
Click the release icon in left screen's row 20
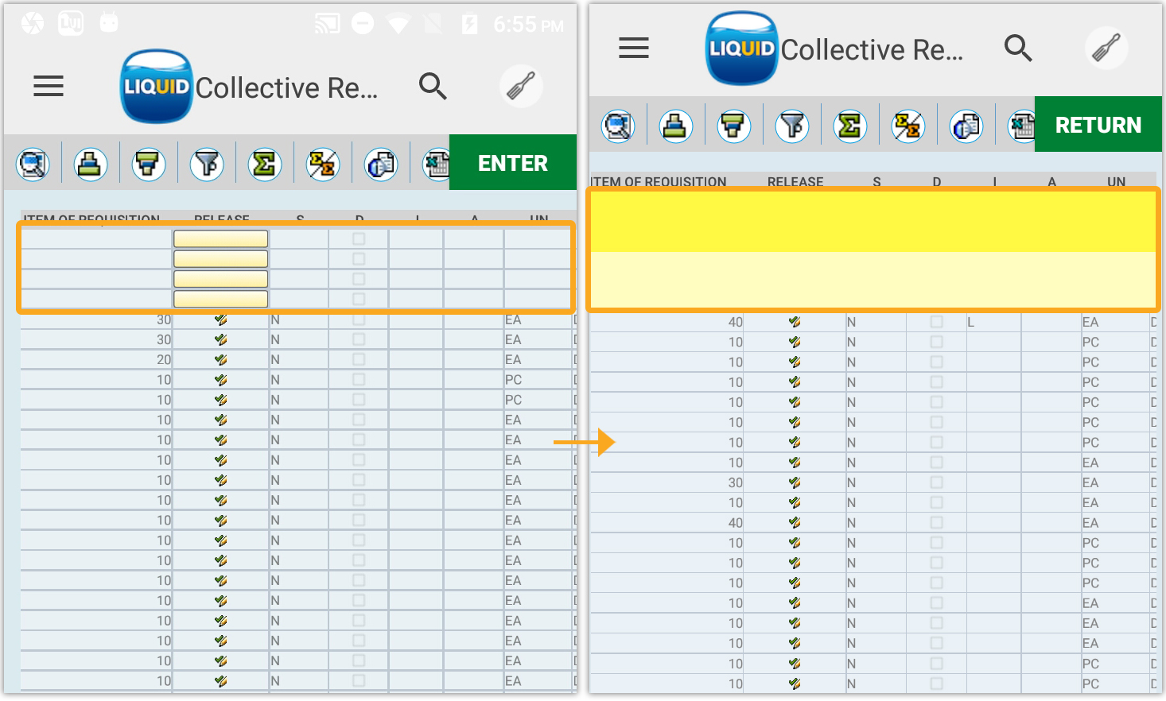221,360
